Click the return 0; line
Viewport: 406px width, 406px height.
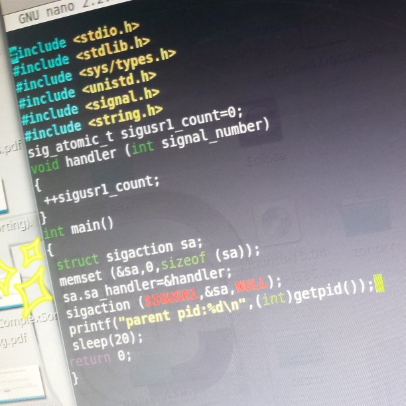click(101, 358)
